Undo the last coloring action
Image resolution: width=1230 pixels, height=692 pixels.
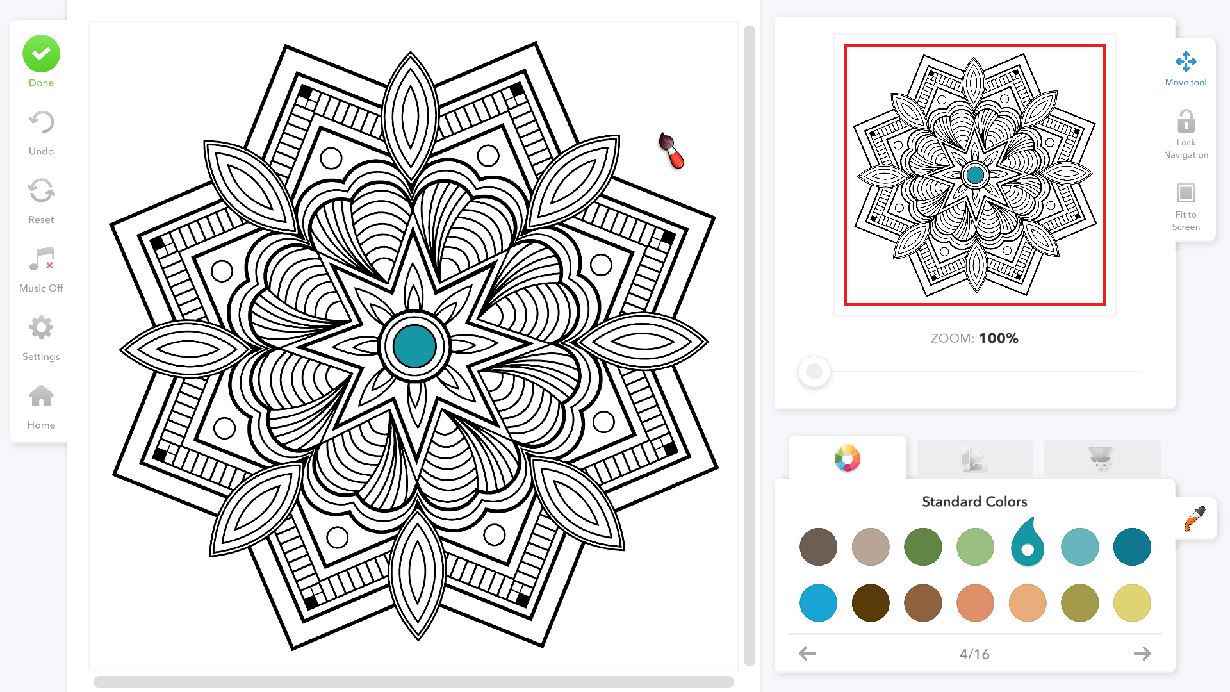[x=41, y=123]
